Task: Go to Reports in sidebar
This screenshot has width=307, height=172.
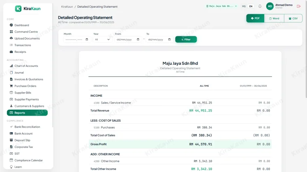Action: coord(27,113)
